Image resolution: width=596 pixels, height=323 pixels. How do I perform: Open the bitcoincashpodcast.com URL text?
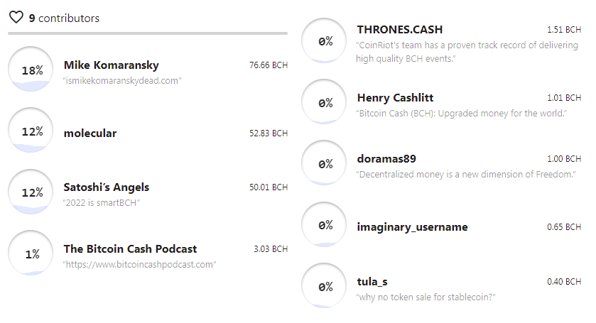pyautogui.click(x=139, y=265)
